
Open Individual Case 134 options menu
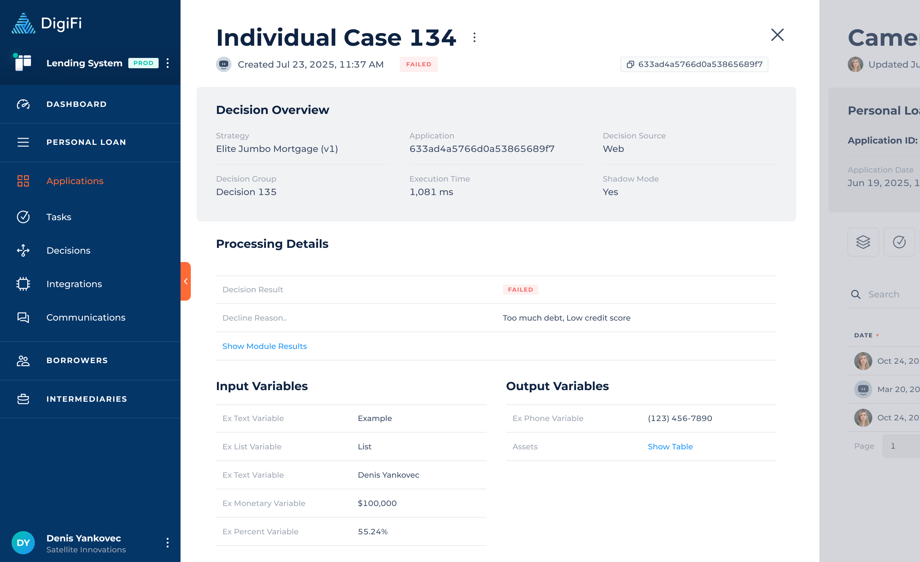(474, 37)
